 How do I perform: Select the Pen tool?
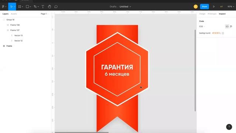[35, 7]
